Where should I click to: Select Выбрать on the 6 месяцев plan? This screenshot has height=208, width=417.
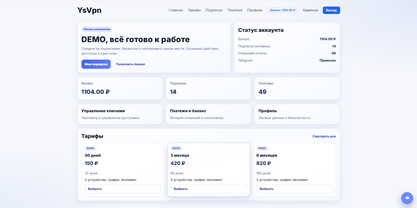pos(294,188)
